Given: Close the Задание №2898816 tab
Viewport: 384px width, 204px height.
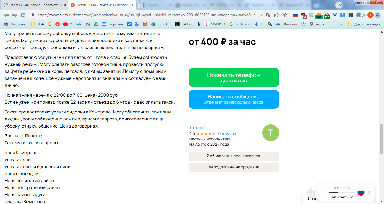Looking at the screenshot, I should pos(65,5).
